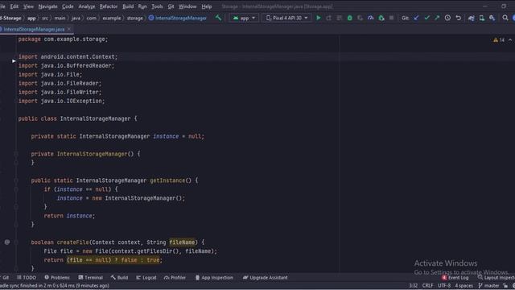
Task: Open the Event Log panel
Action: click(455, 277)
